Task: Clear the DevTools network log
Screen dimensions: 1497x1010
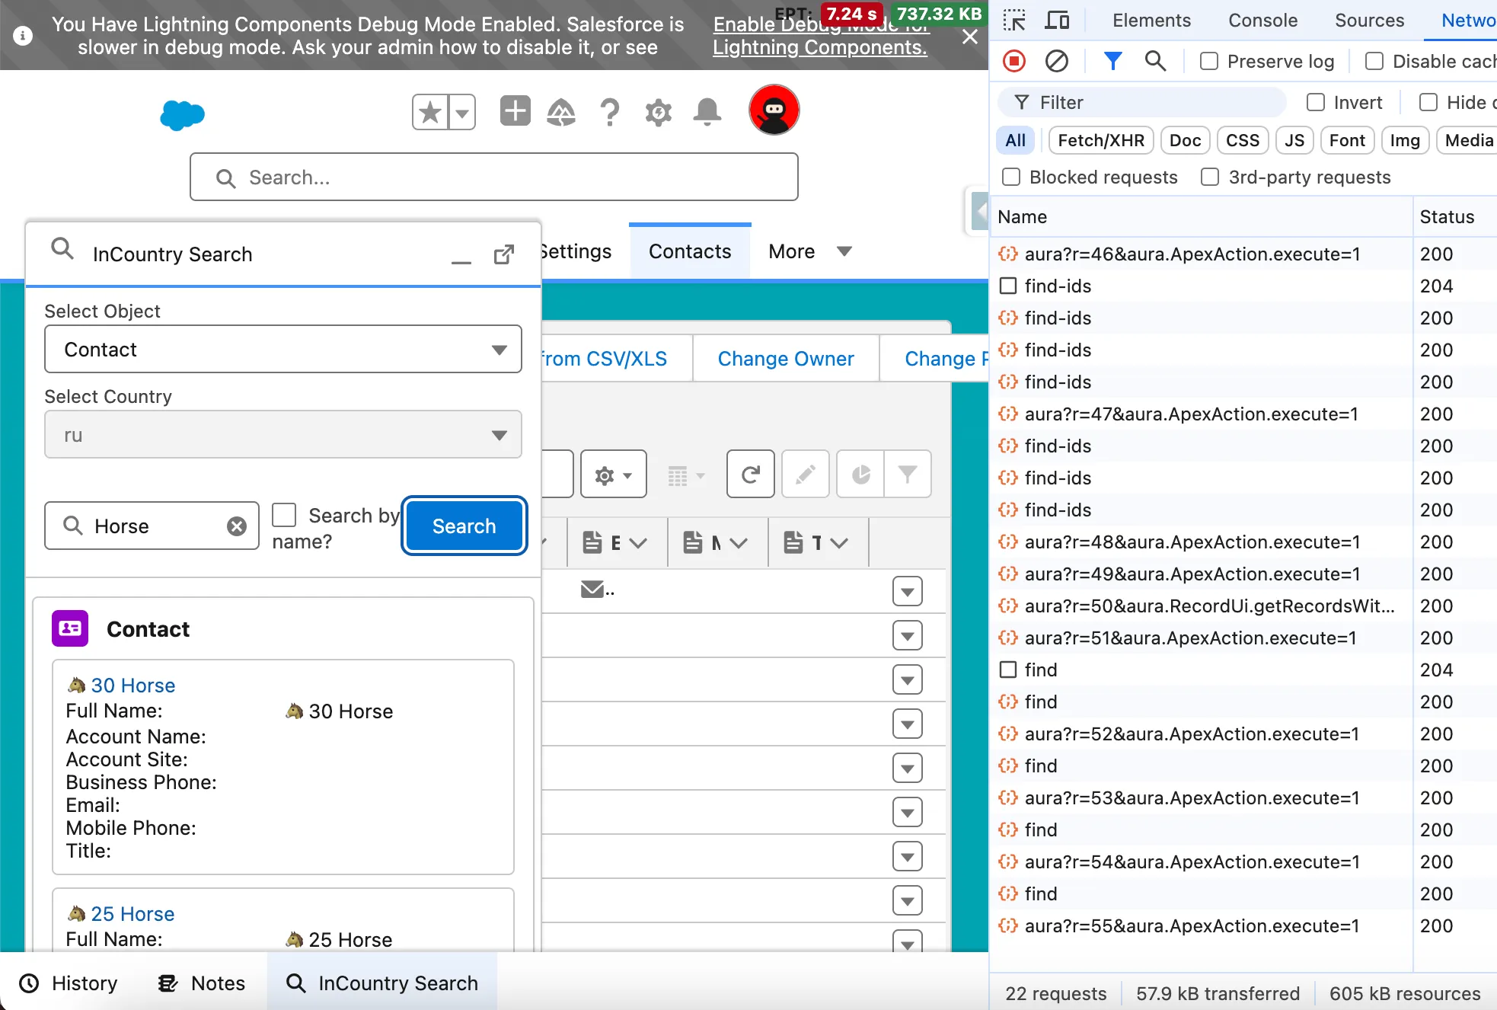Action: [x=1056, y=61]
